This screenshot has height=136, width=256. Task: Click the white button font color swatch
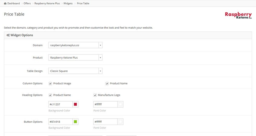pos(120,122)
